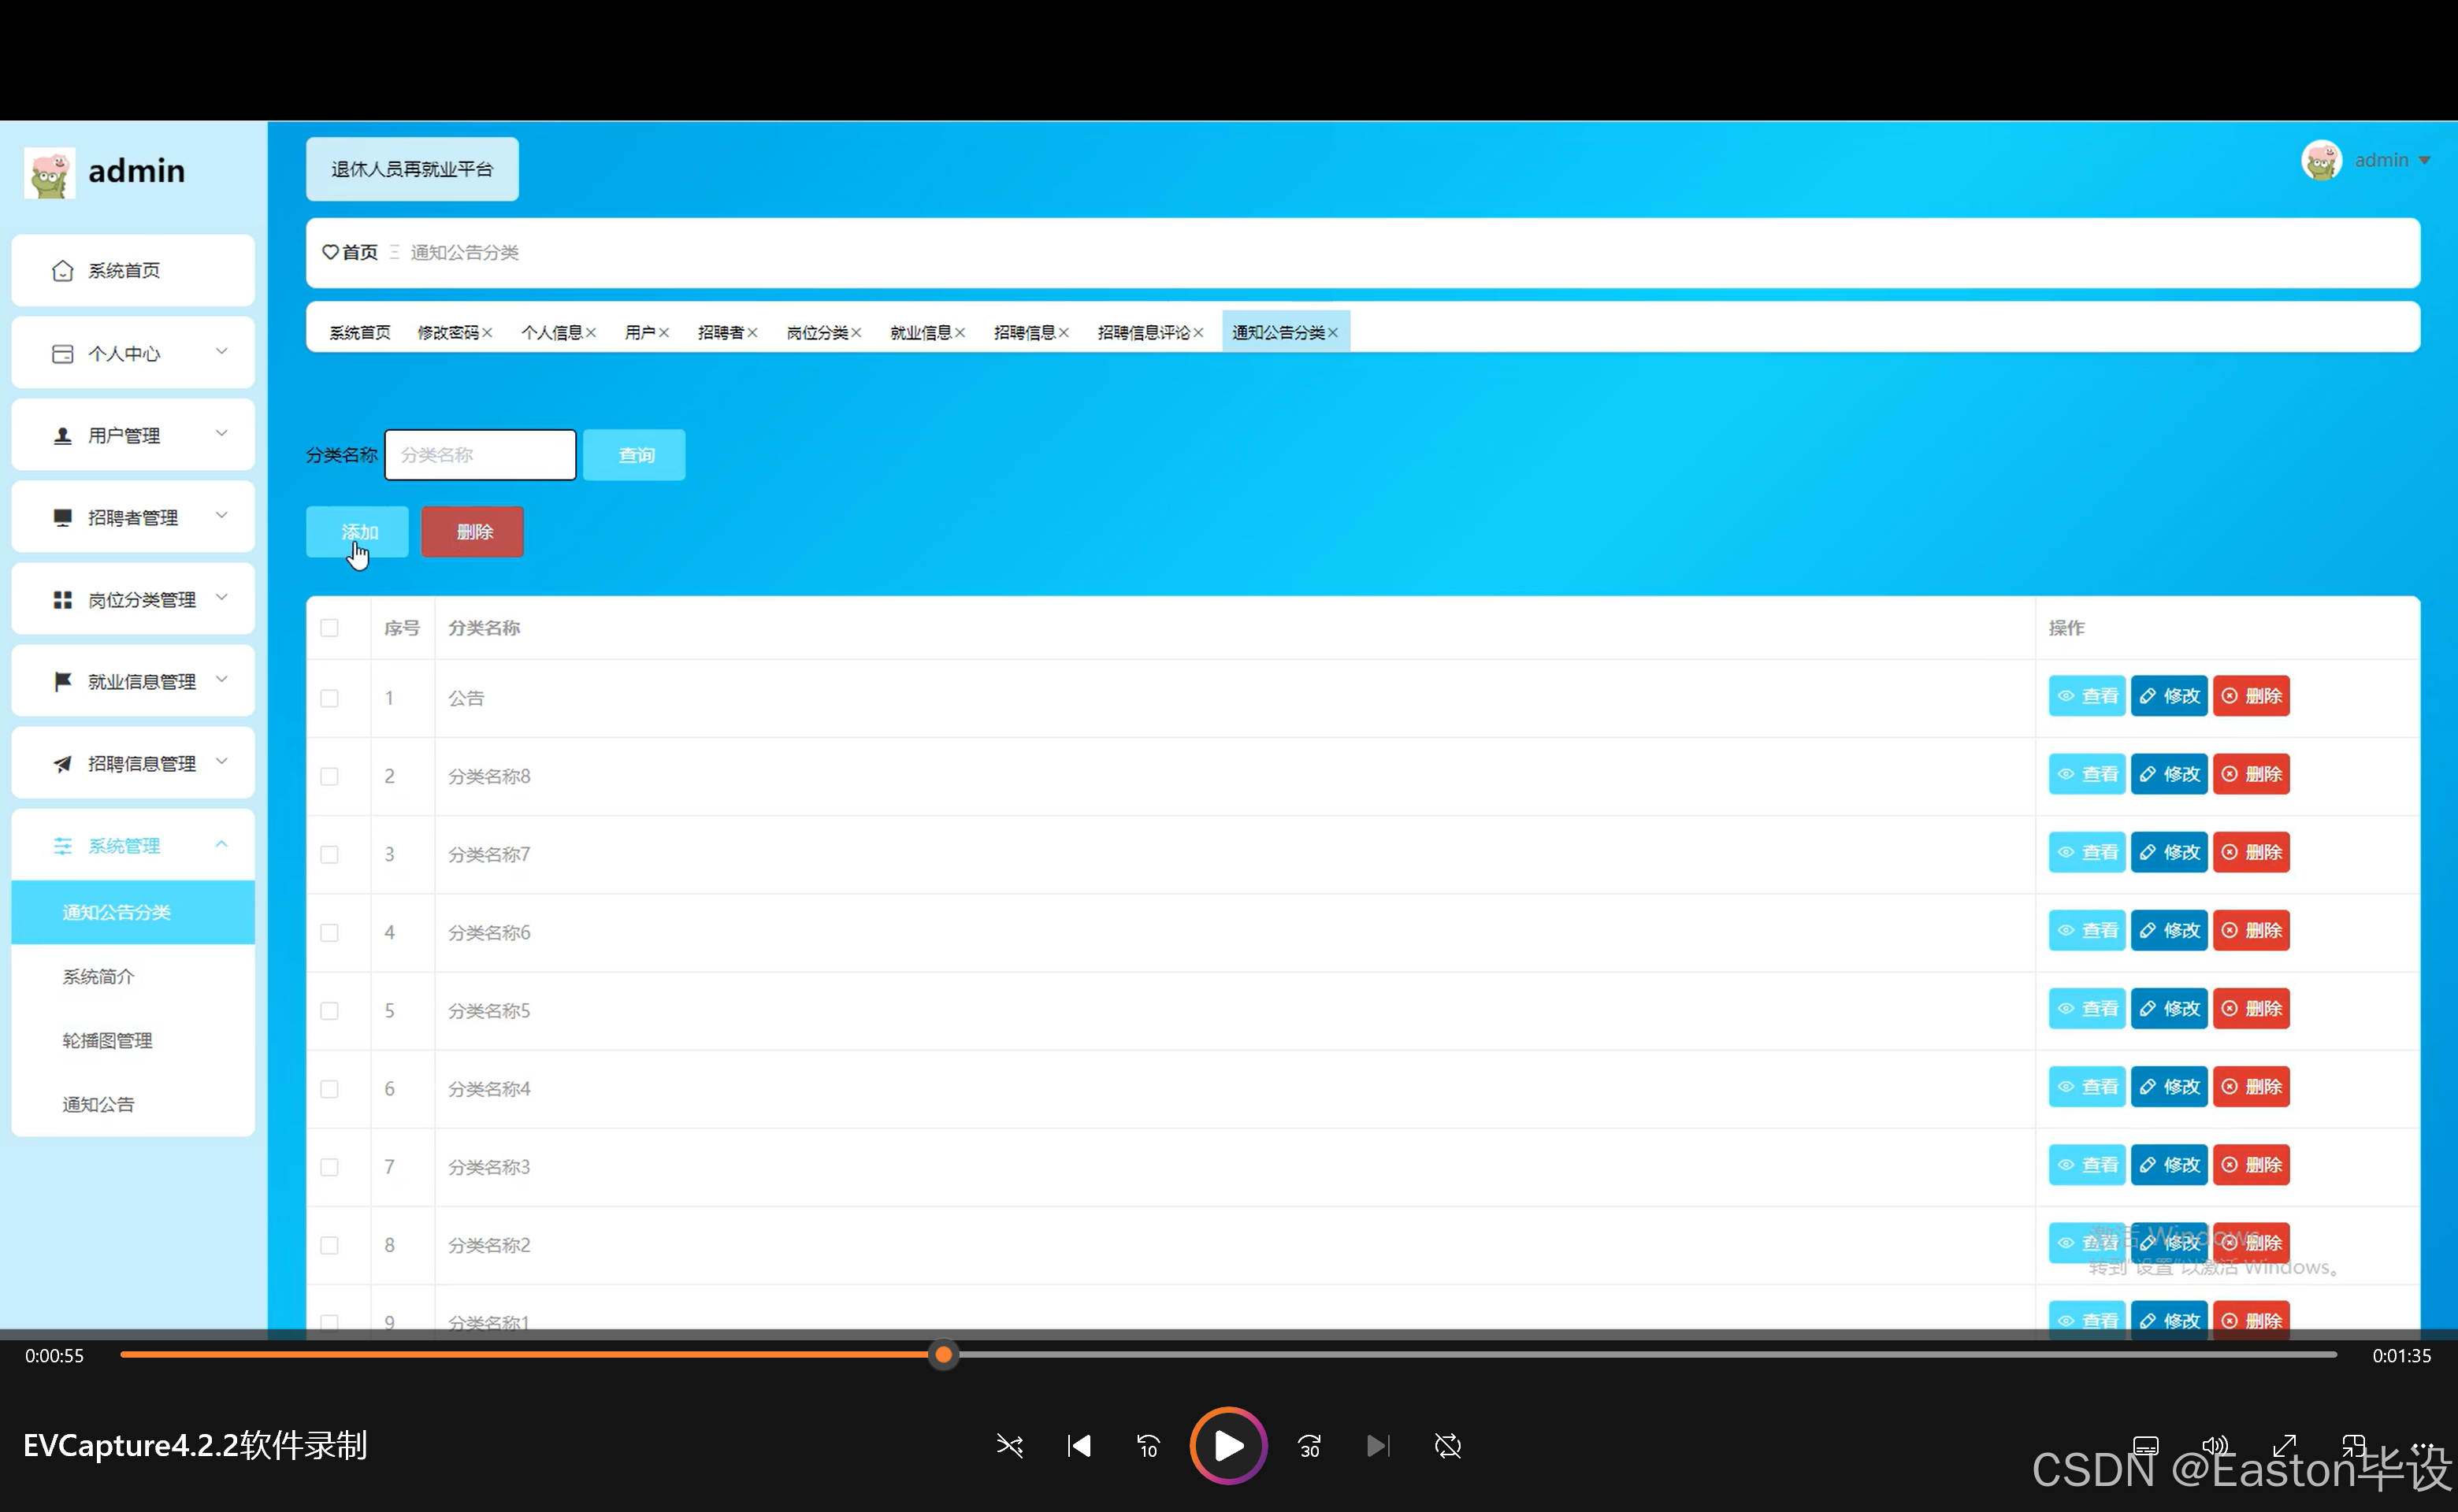This screenshot has width=2458, height=1512.
Task: Close the 岗位分类 tab
Action: pyautogui.click(x=856, y=333)
